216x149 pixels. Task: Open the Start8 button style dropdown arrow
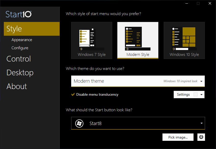(x=201, y=123)
